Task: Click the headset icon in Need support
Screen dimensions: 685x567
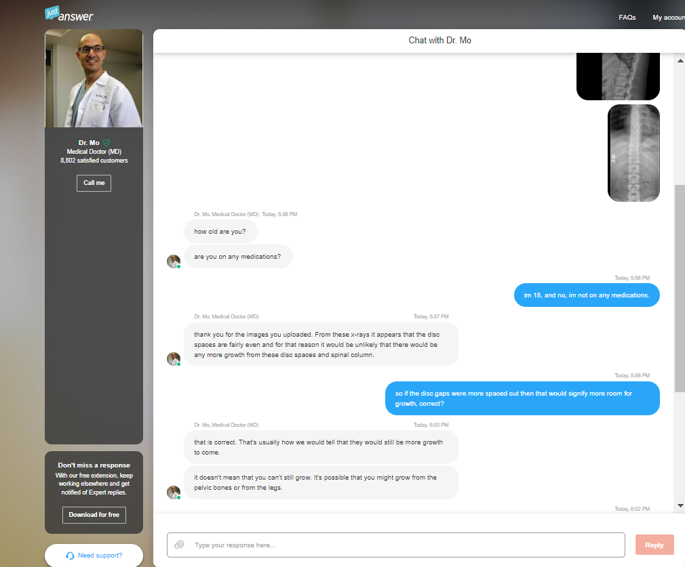Action: click(70, 555)
